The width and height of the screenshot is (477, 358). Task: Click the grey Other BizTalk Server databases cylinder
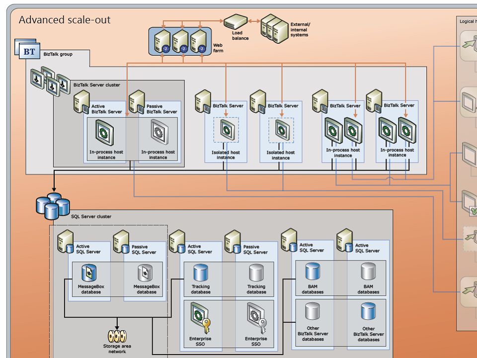pos(313,311)
